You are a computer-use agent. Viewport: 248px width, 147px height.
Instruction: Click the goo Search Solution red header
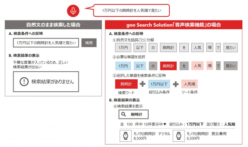[174, 25]
